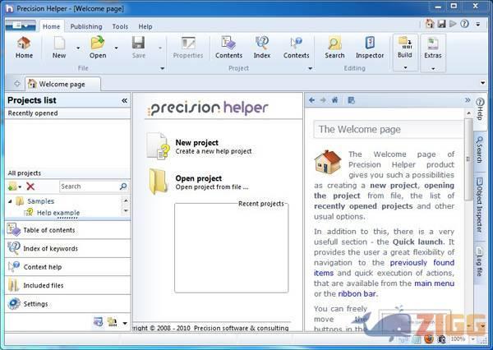This screenshot has height=350, width=493.
Task: Click the quick access help question icon
Action: 464,24
